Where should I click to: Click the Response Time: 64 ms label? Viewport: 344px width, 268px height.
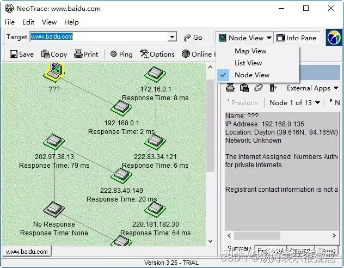click(x=156, y=233)
